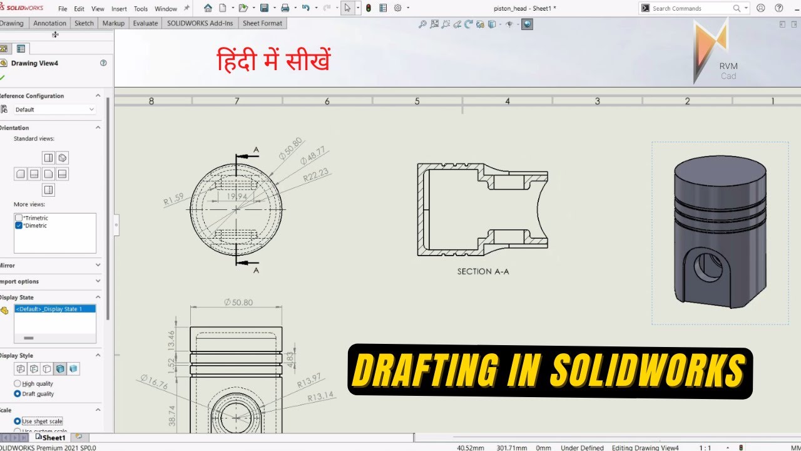Viewport: 801px width, 451px height.
Task: Choose Hidden Lines Removed display style
Action: [x=47, y=369]
